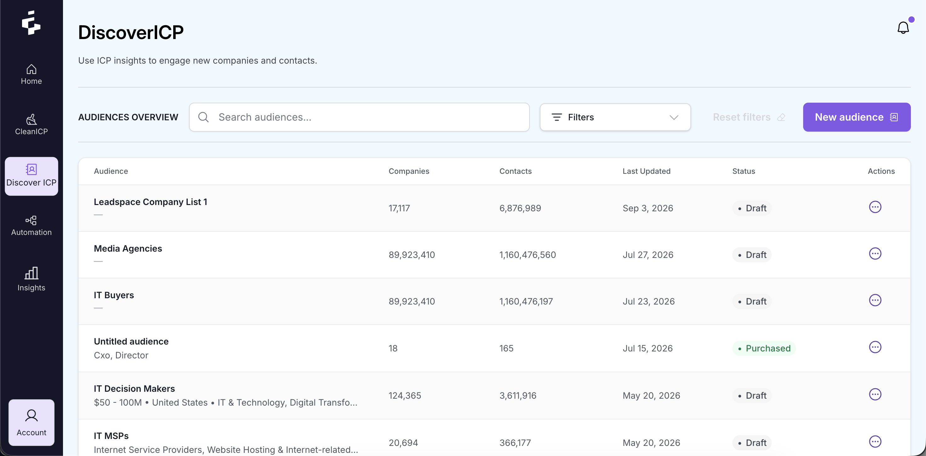Focus the Search audiences field
This screenshot has width=926, height=456.
pos(359,117)
